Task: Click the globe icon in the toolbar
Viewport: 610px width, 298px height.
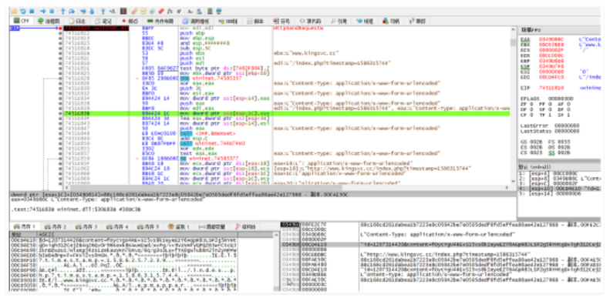Action: [x=219, y=12]
